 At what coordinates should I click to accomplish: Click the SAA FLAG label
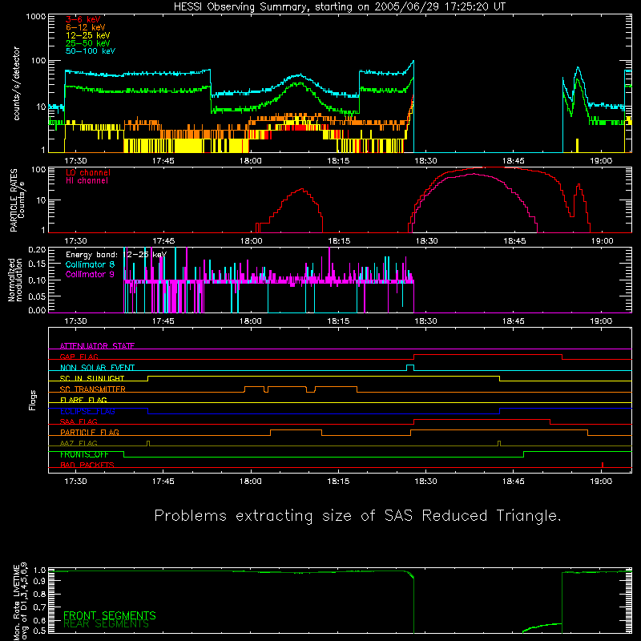click(x=79, y=421)
